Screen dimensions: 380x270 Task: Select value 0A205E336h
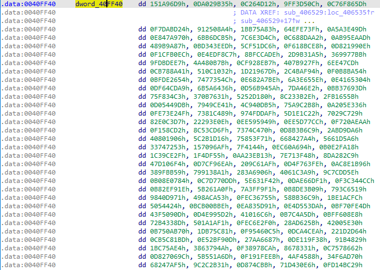(347, 105)
